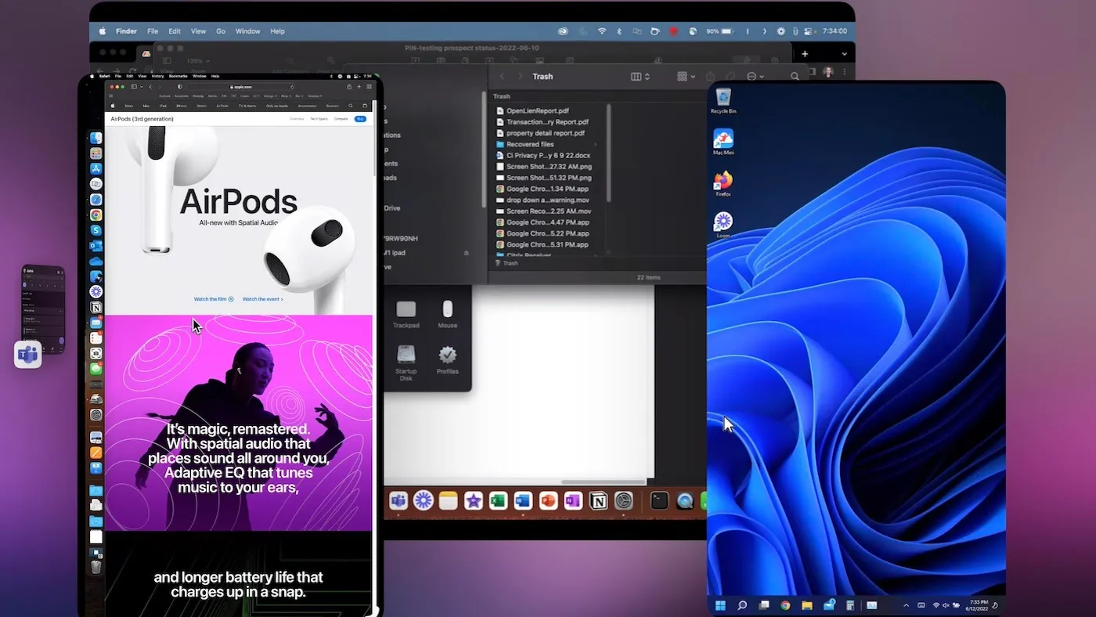
Task: Open Firefox from the Windows desktop
Action: point(723,182)
